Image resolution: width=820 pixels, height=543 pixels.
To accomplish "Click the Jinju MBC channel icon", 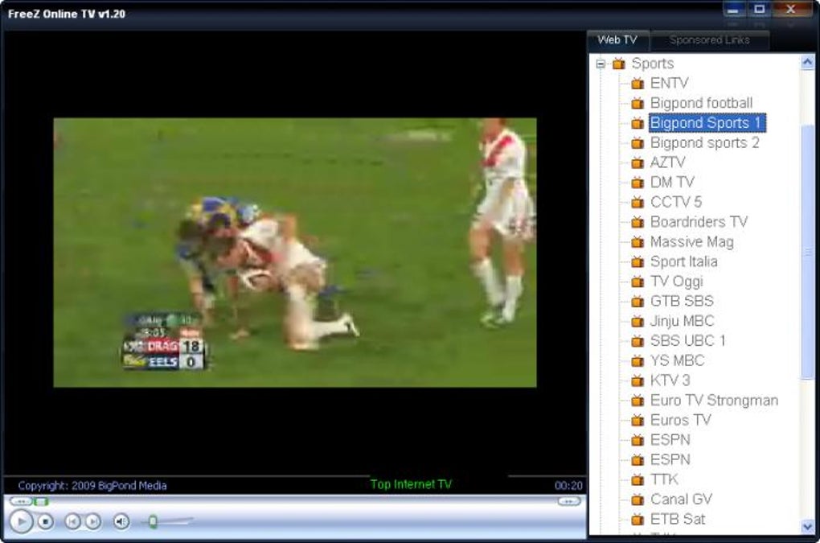I will point(638,321).
